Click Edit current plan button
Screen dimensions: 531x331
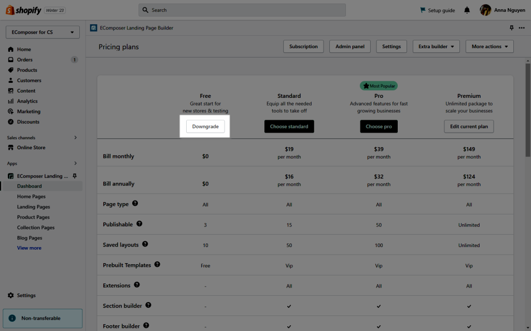coord(469,126)
